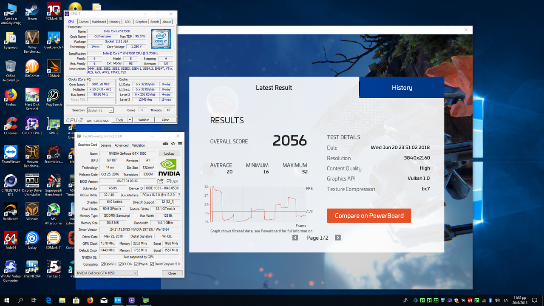Launch Superposition Benchmark desktop shortcut

point(54,185)
